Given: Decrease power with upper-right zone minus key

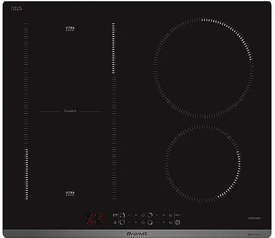Looking at the screenshot, I should click(157, 215).
